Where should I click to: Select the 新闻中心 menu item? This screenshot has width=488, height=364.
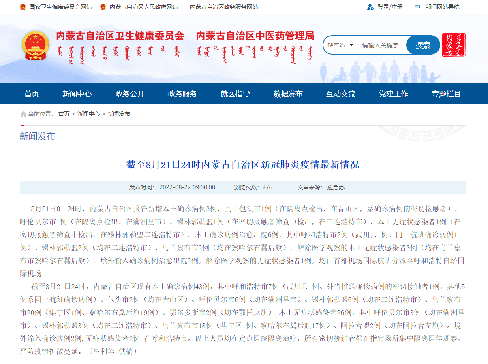(x=77, y=94)
